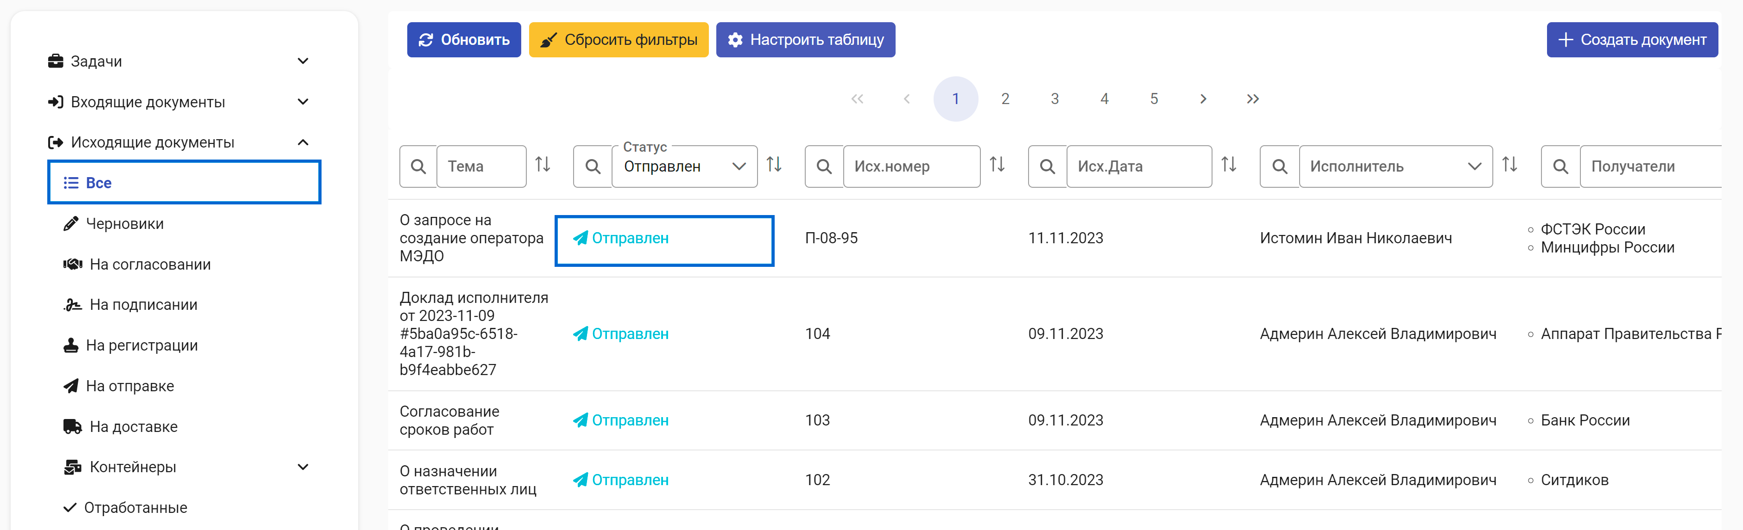Click the Исх.номер filter input field
1743x530 pixels.
(x=911, y=166)
